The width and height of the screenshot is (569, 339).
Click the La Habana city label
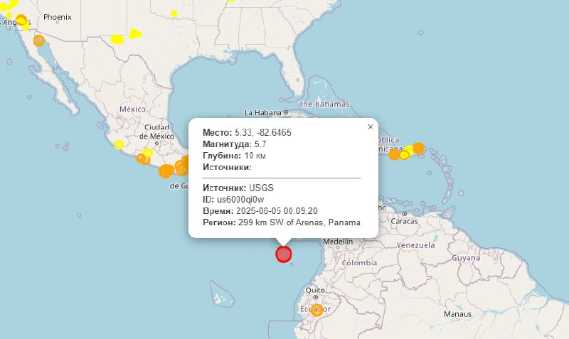click(263, 113)
